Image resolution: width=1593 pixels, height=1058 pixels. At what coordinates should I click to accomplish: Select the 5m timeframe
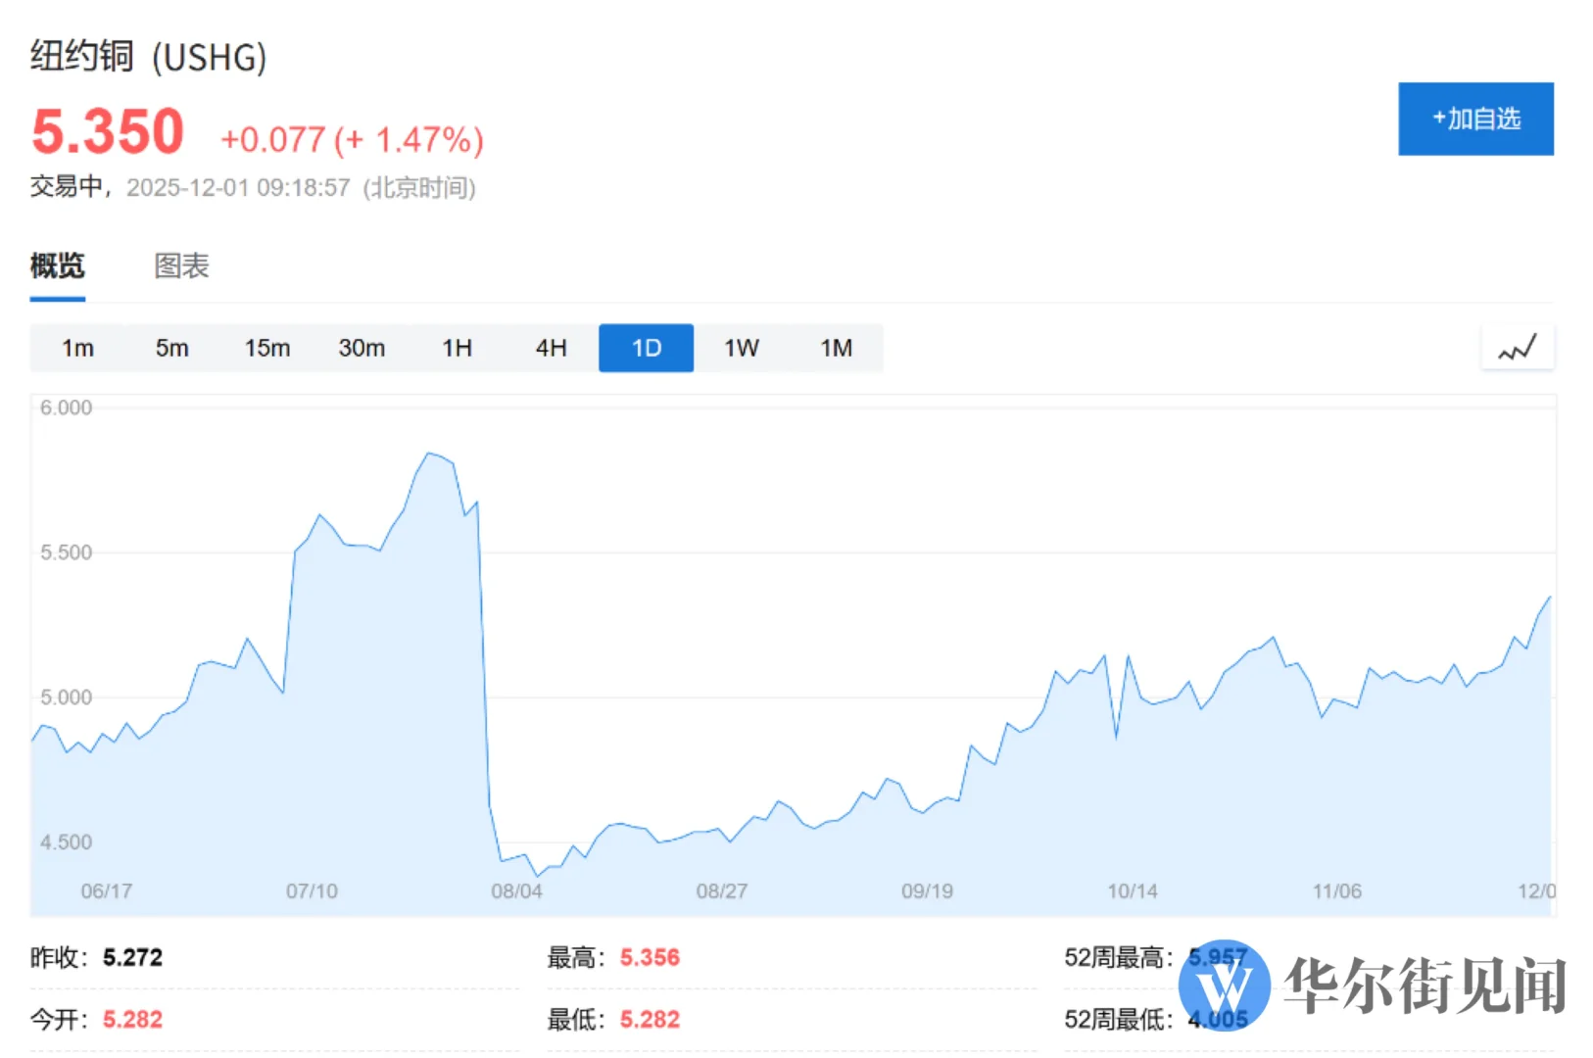pos(172,348)
